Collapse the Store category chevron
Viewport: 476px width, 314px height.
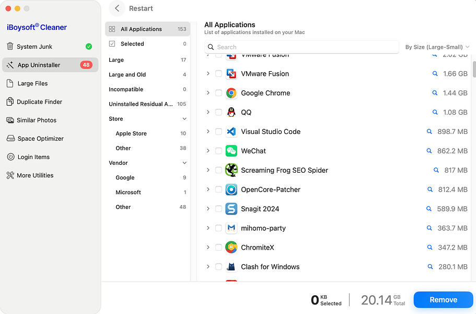pos(184,119)
